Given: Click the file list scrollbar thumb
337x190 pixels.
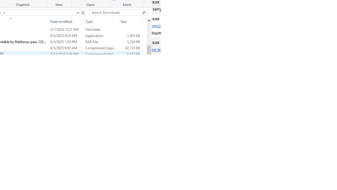Looking at the screenshot, I should 149,50.
